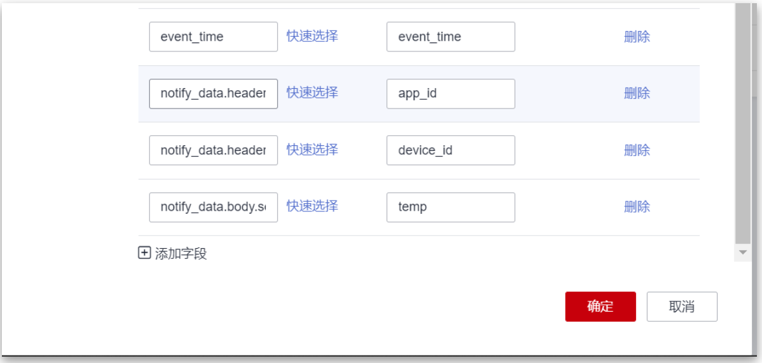Click the scrollbar down arrow
The image size is (762, 363).
click(x=742, y=253)
